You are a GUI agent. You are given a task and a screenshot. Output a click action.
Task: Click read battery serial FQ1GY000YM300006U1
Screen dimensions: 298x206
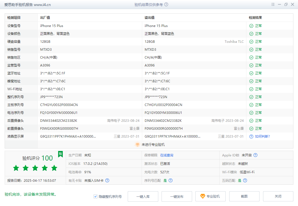click(163, 113)
